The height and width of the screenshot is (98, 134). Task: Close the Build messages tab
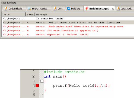113,9
